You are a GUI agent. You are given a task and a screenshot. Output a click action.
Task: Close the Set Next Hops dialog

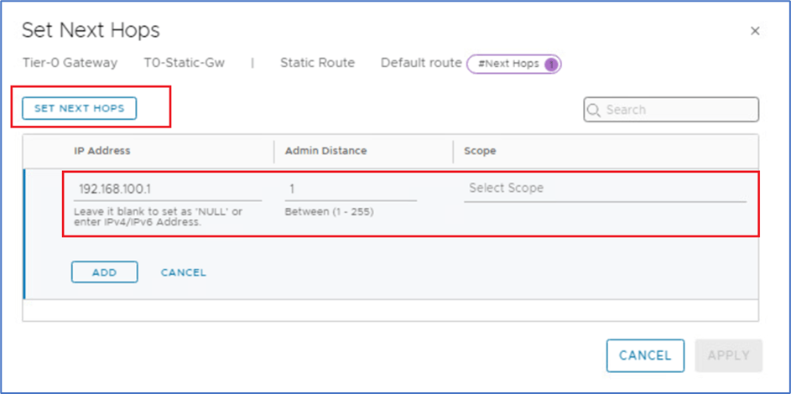[755, 31]
